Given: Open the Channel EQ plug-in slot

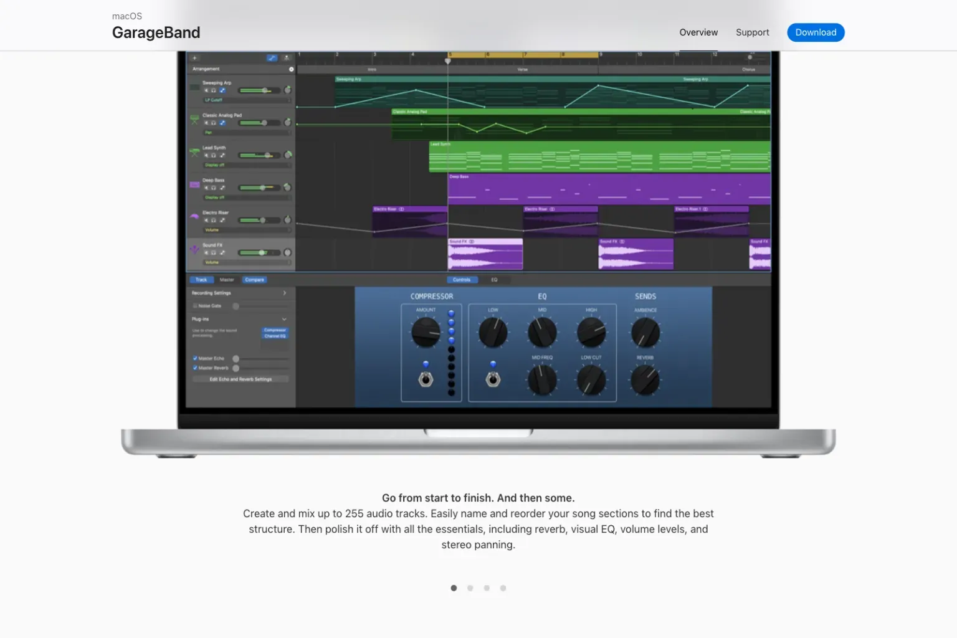Looking at the screenshot, I should [x=275, y=336].
